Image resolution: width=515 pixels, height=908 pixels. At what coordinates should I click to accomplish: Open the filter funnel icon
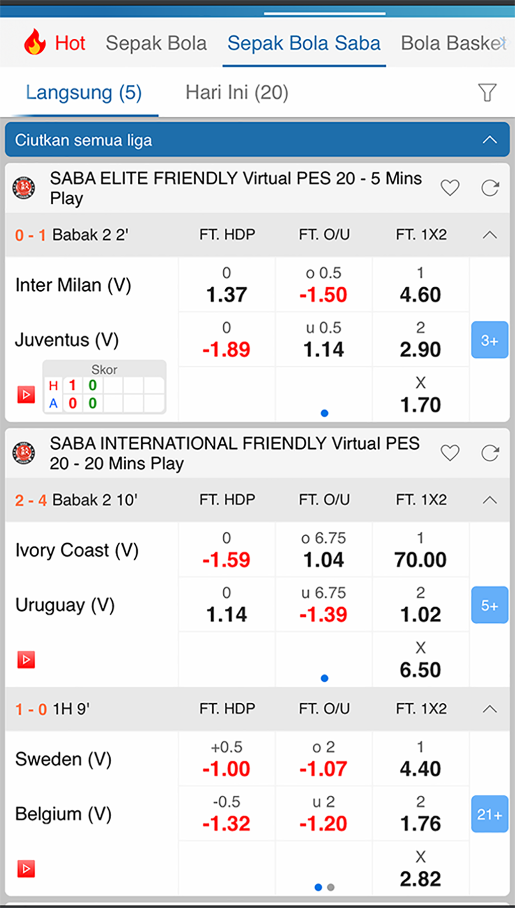point(487,93)
